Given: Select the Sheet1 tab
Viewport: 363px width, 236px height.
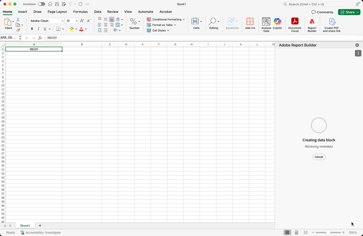Looking at the screenshot, I should click(25, 225).
